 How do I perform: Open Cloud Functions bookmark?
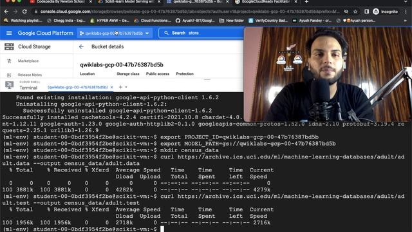pyautogui.click(x=153, y=21)
